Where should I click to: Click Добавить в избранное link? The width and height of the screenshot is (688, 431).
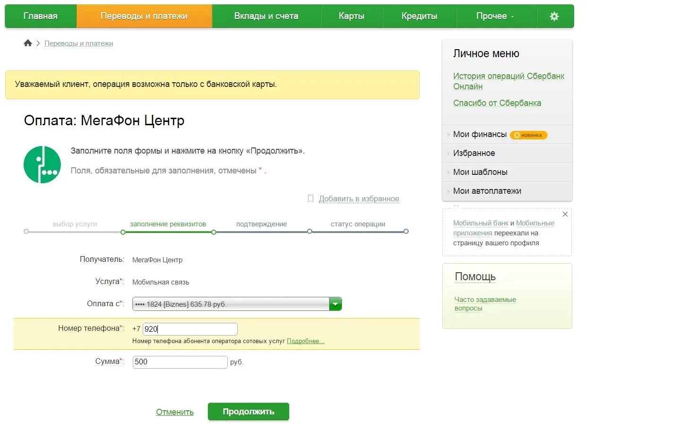pyautogui.click(x=359, y=198)
